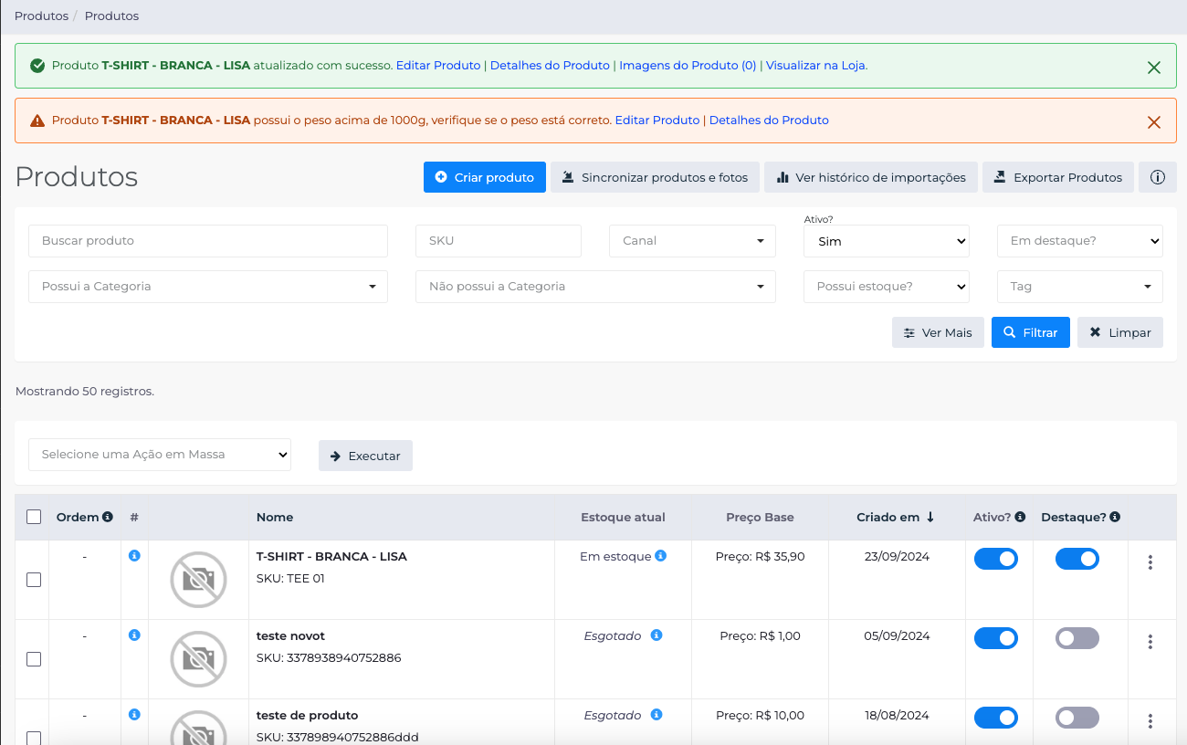Check the select-all checkbox in the table header
The width and height of the screenshot is (1187, 745).
click(34, 517)
